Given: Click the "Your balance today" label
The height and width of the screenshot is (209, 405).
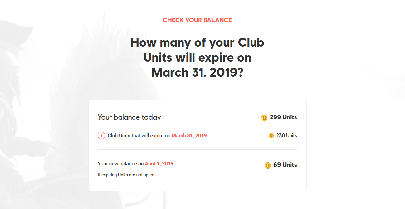Looking at the screenshot, I should click(x=129, y=117).
